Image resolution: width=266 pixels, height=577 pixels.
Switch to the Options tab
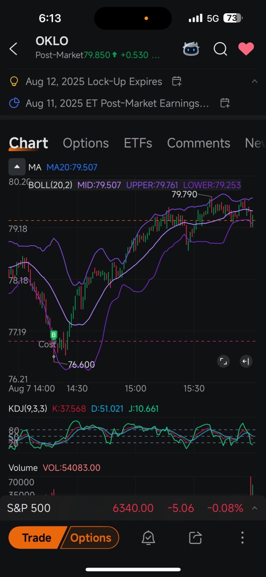pyautogui.click(x=86, y=143)
